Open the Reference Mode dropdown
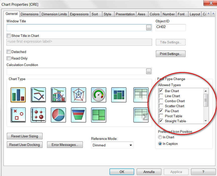This screenshot has height=176, width=217. coord(112,145)
